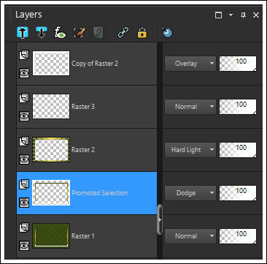Click the edit selection toolbar icon
The image size is (267, 264).
click(x=79, y=32)
